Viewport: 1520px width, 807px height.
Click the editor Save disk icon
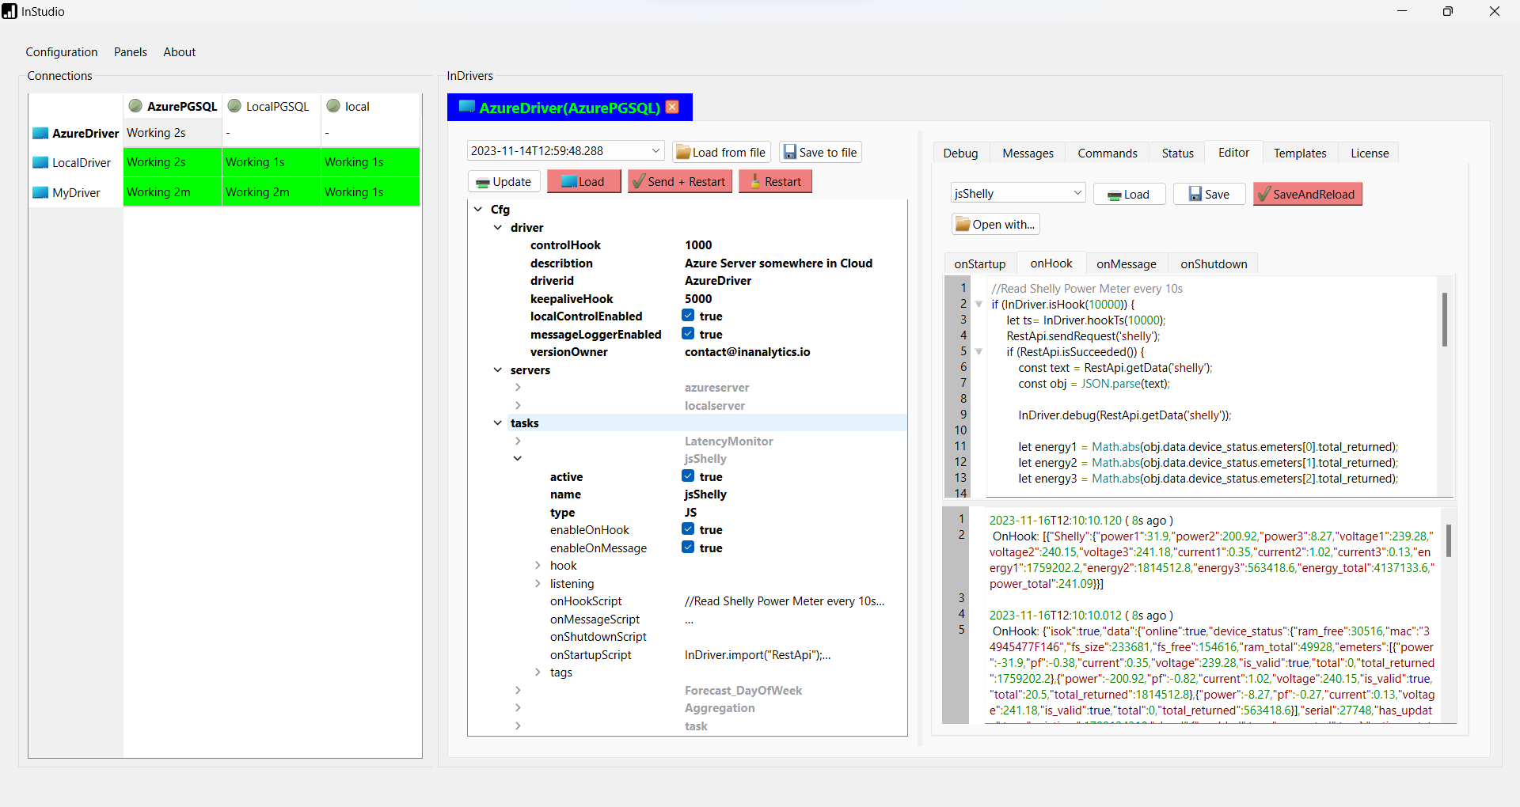point(1195,195)
